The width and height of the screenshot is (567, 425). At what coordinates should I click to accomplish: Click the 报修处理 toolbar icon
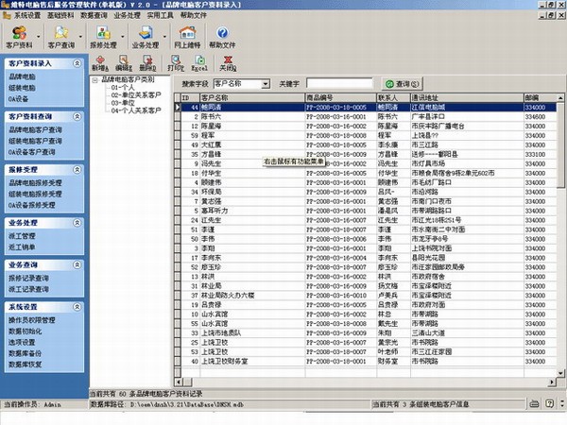[102, 35]
